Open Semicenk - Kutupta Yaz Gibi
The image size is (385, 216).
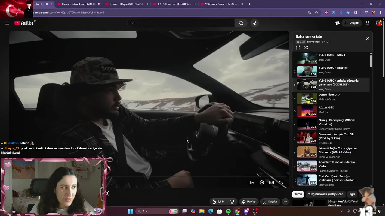[331, 138]
